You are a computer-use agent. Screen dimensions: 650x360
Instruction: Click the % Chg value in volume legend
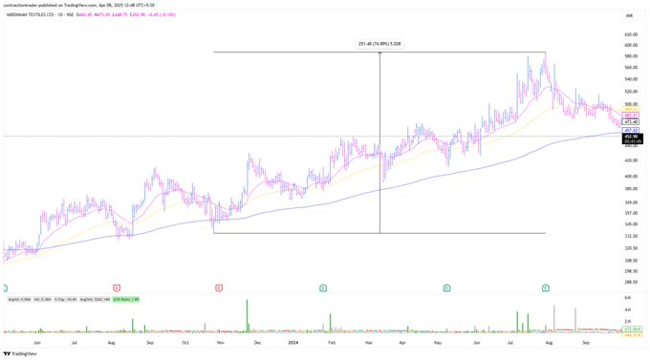point(66,299)
